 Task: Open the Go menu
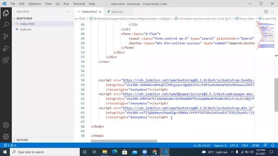coord(58,4)
